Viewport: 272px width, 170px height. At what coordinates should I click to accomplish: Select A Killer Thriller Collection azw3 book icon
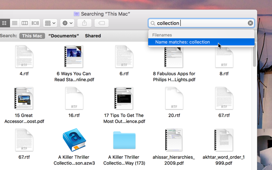[x=74, y=140]
